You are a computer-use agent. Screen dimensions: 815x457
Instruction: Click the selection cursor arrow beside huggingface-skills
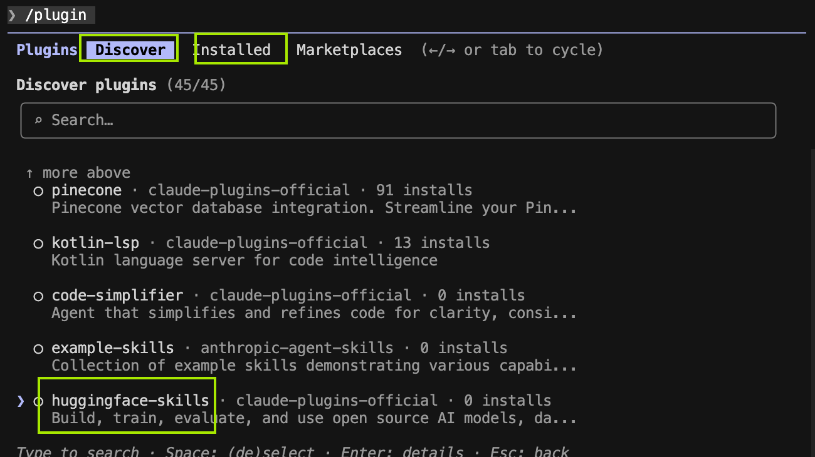tap(21, 401)
